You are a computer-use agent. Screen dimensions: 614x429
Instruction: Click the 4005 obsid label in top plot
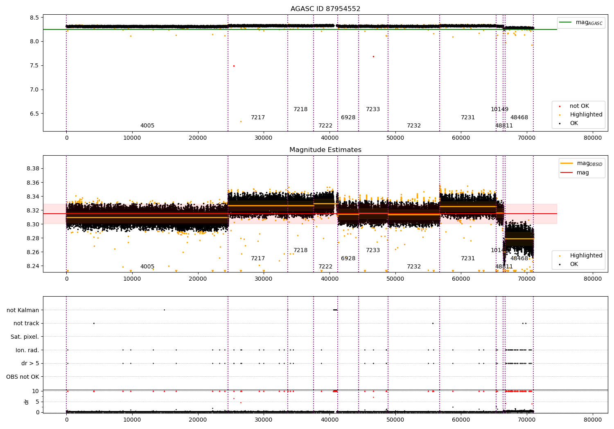click(x=147, y=126)
